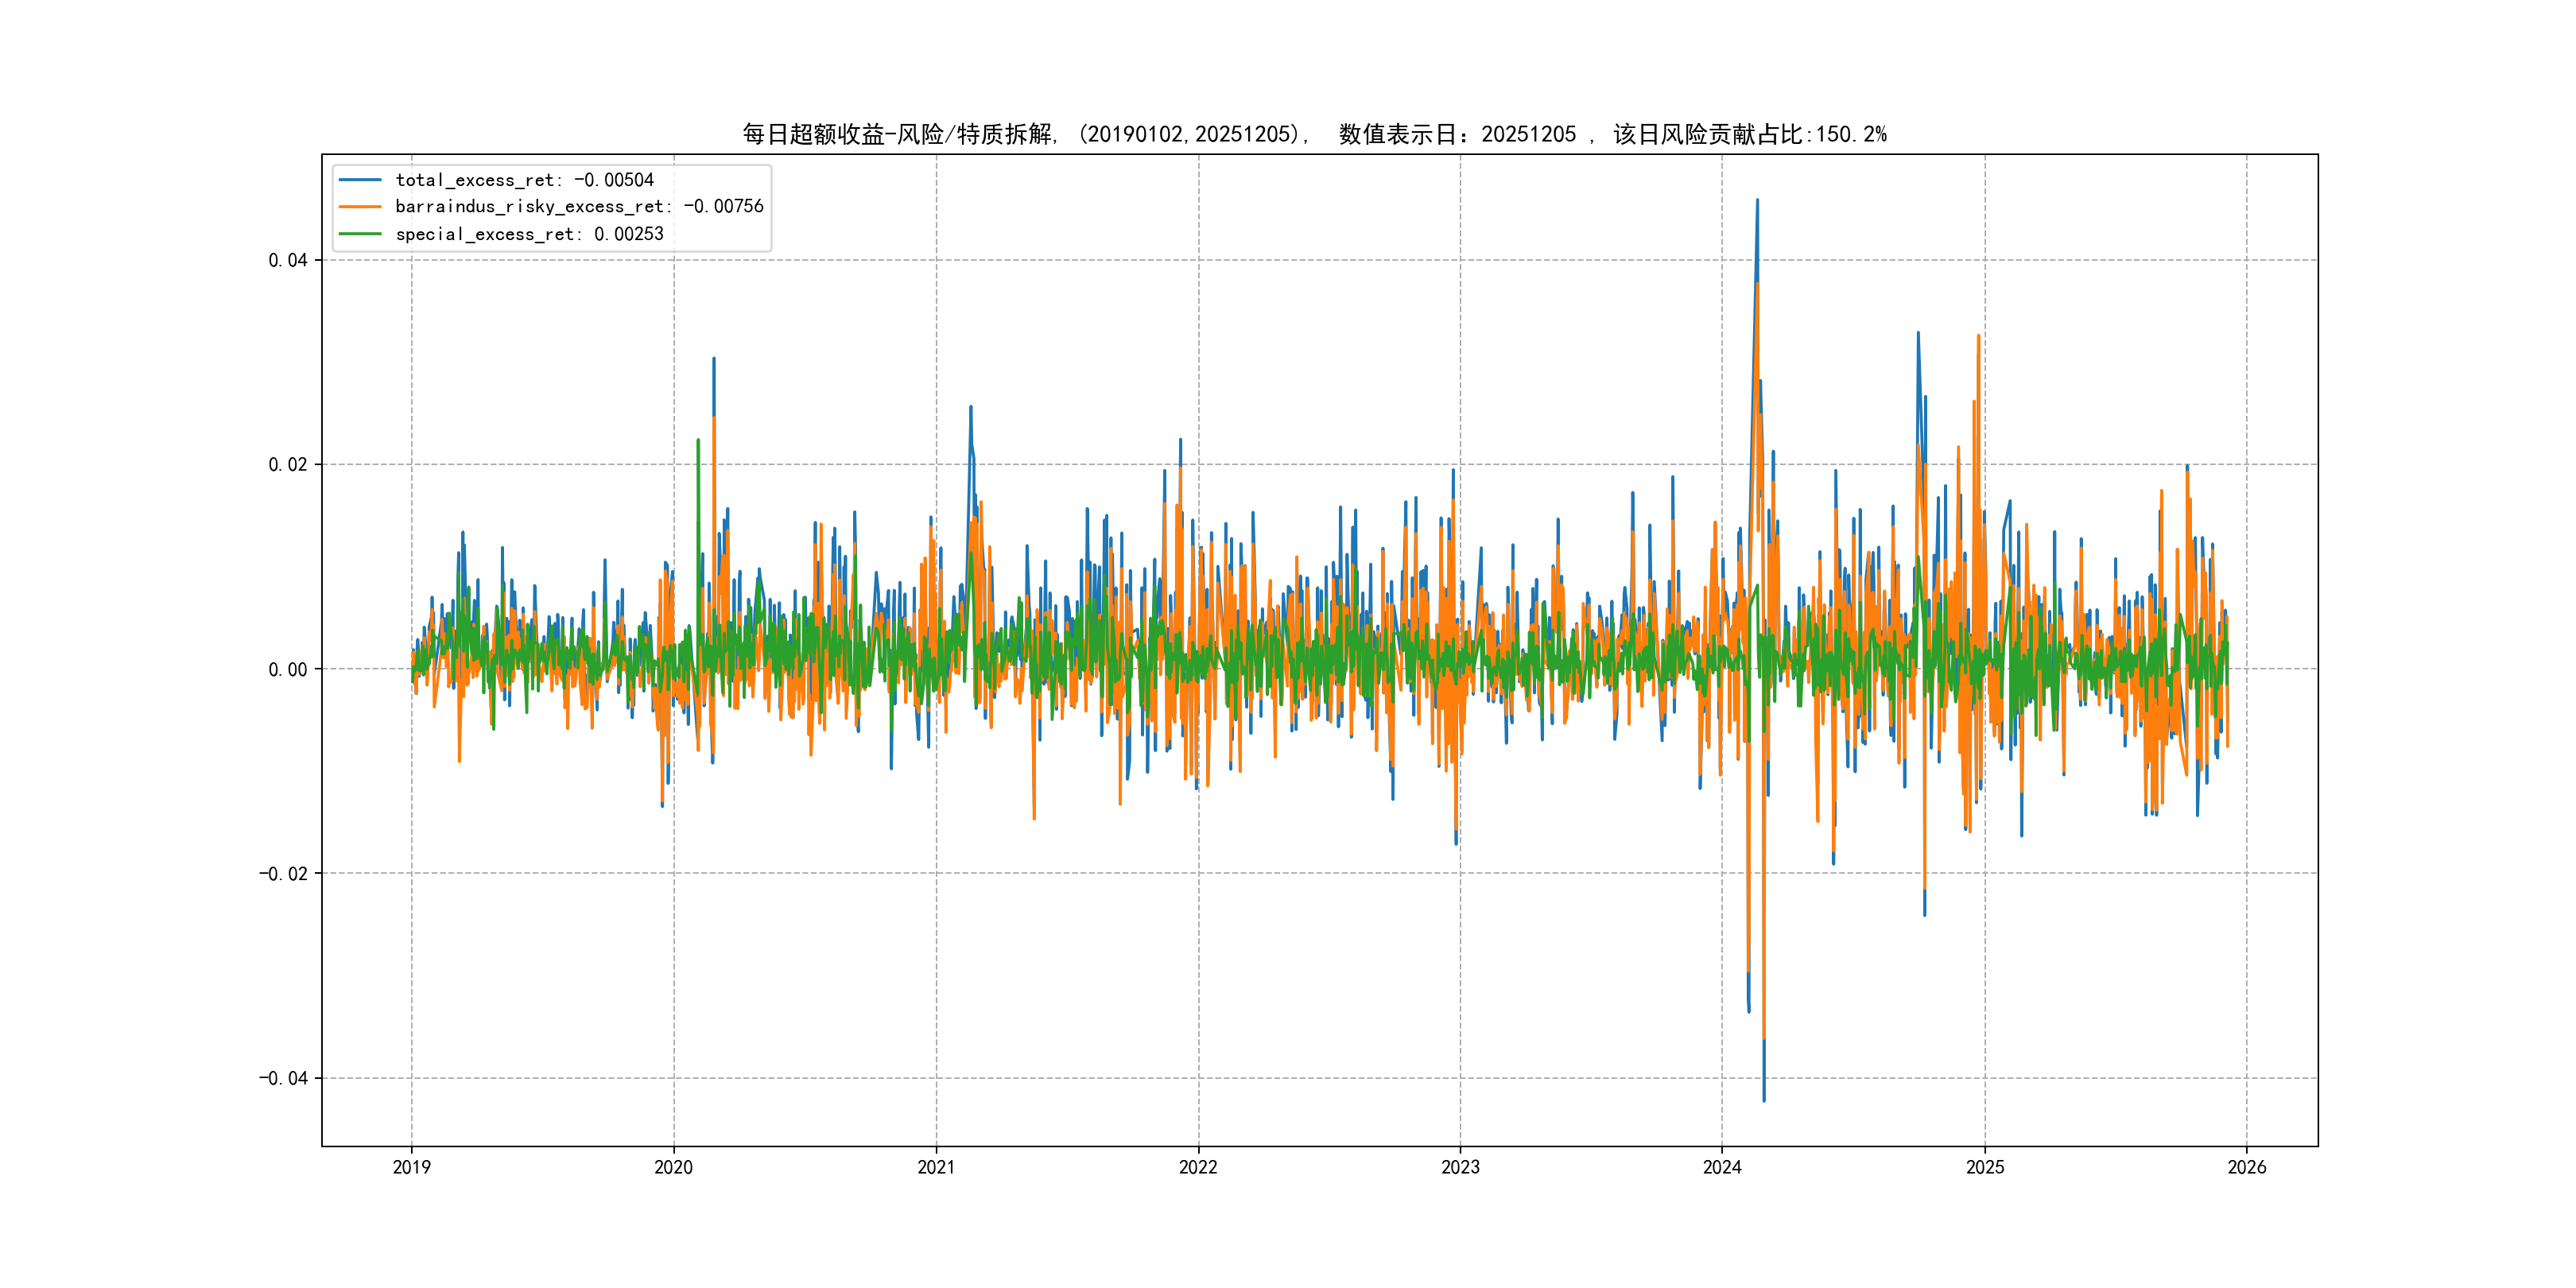Click the 2020 x-axis tick label
Image resolution: width=2576 pixels, height=1288 pixels.
[x=673, y=1167]
